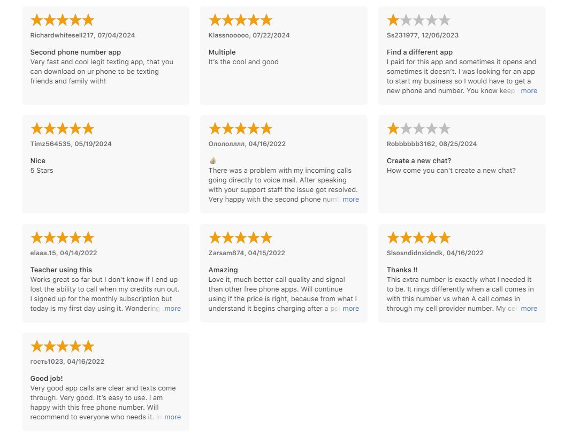Select the Find a different app review title

pos(419,52)
